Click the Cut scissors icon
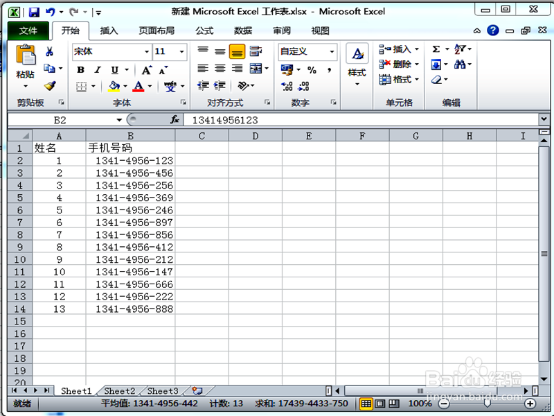The width and height of the screenshot is (554, 416). click(49, 51)
